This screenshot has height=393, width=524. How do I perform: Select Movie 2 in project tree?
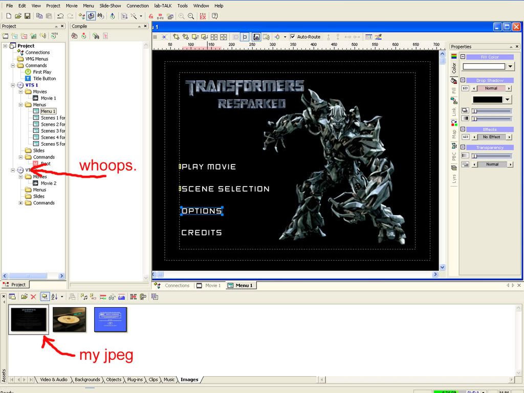coord(49,183)
